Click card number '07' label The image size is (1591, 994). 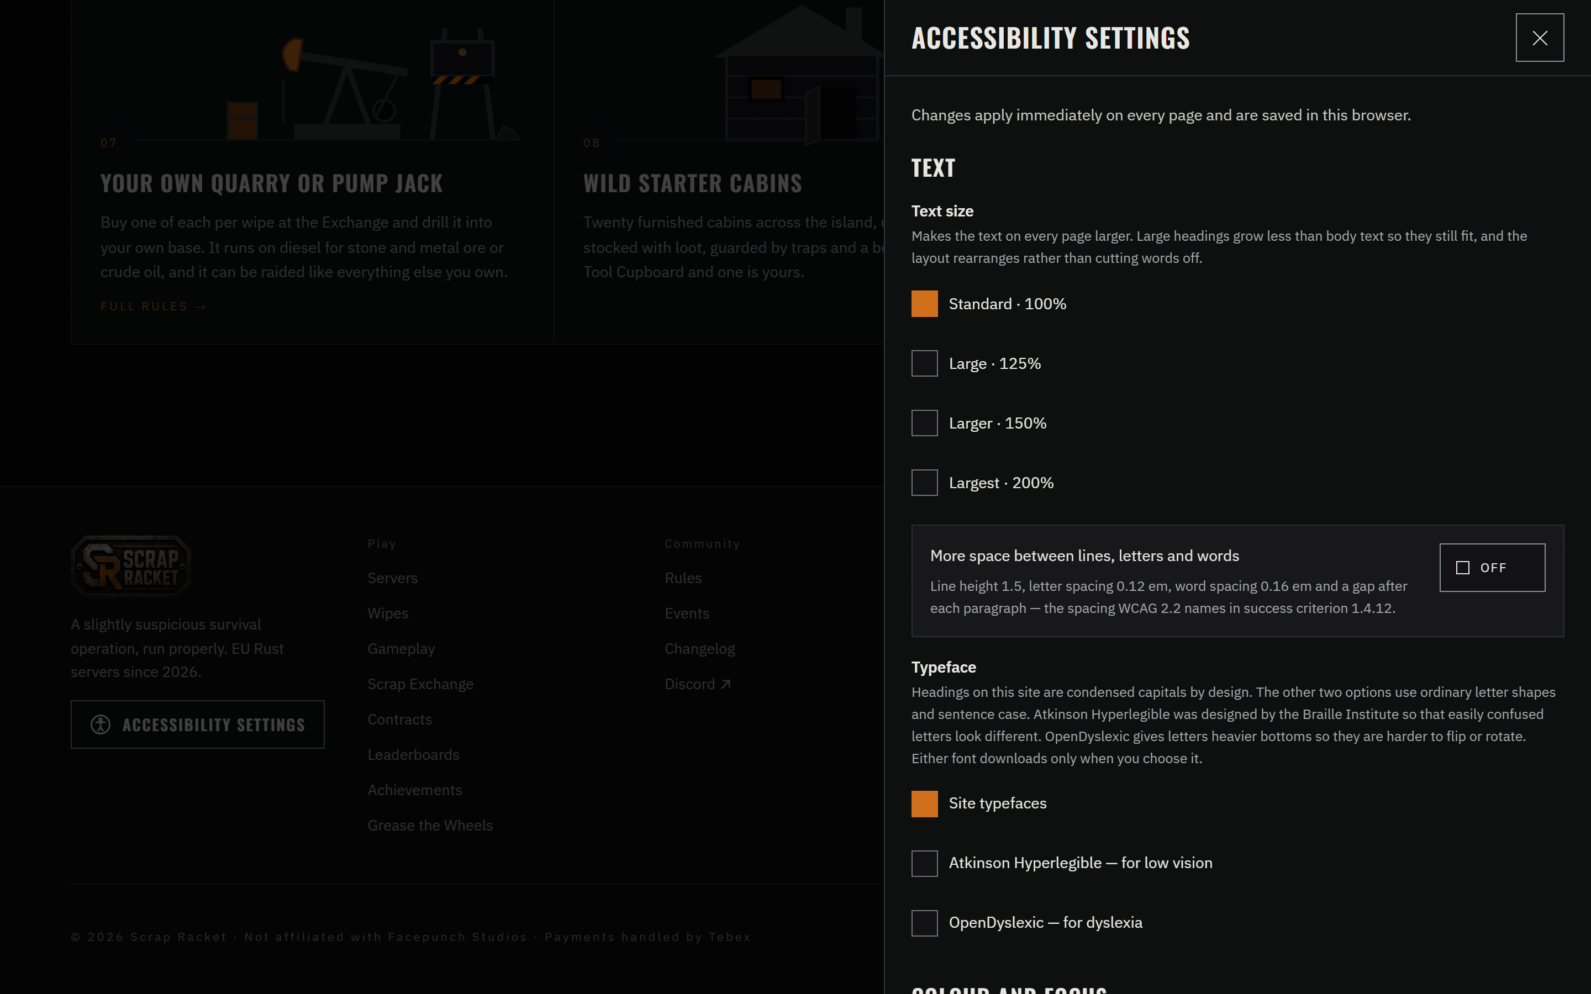[x=108, y=144]
